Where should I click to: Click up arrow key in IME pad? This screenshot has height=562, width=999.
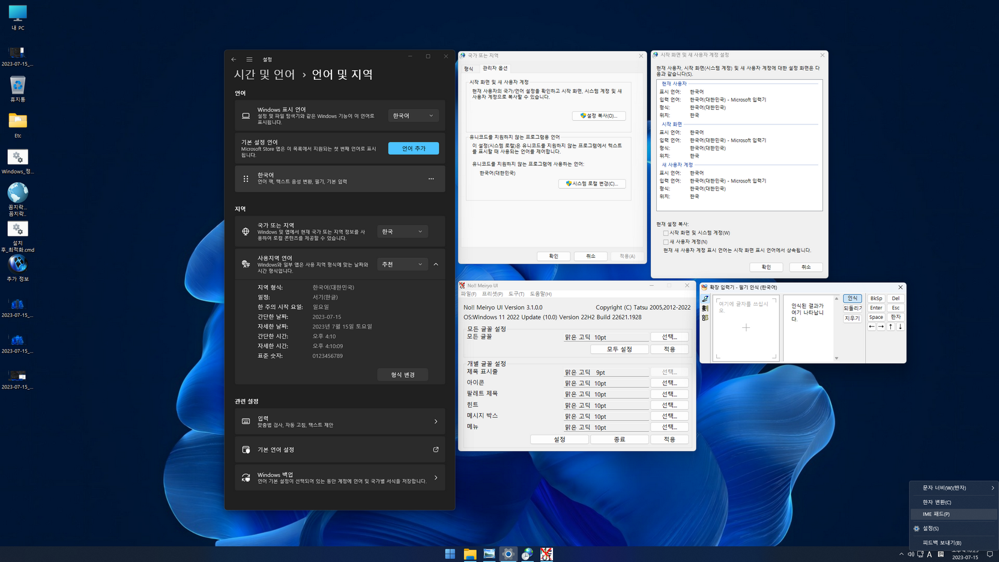coord(891,327)
